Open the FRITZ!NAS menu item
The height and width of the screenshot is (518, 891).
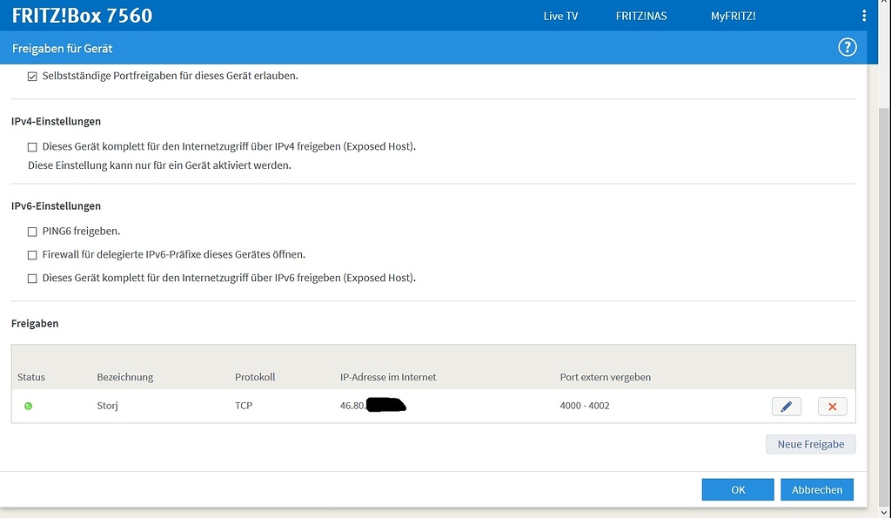tap(641, 16)
